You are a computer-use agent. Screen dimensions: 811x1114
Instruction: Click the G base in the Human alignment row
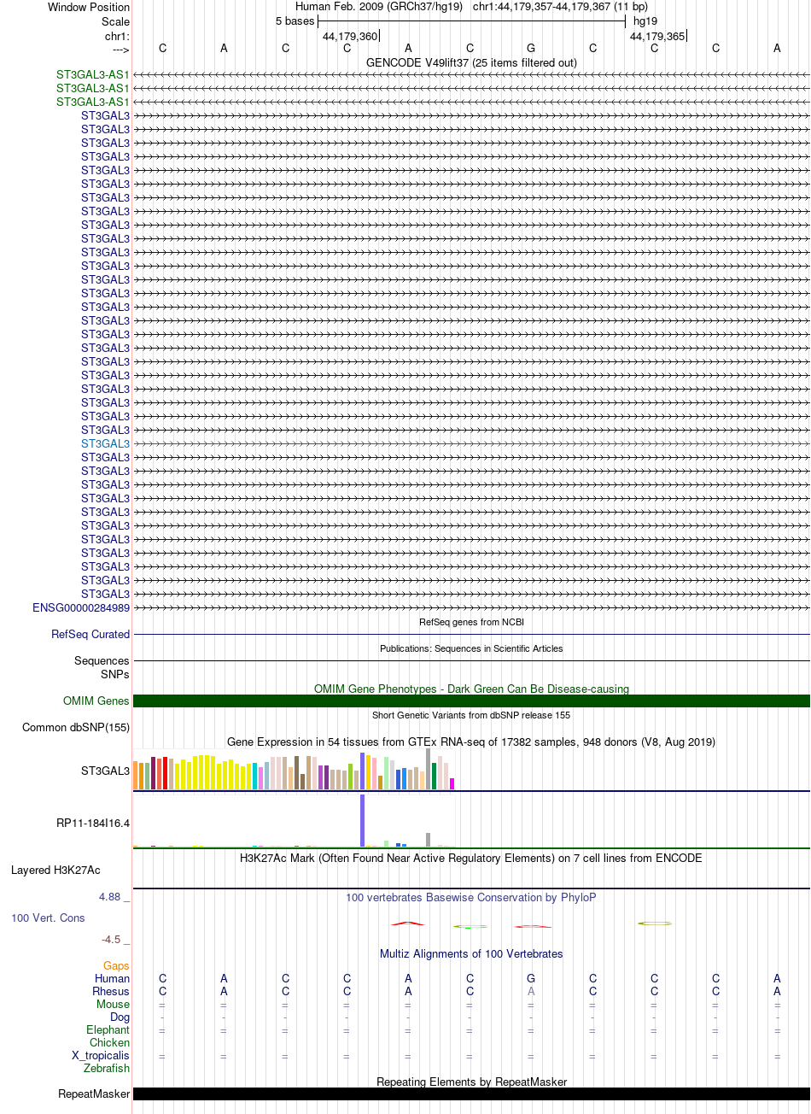[531, 978]
